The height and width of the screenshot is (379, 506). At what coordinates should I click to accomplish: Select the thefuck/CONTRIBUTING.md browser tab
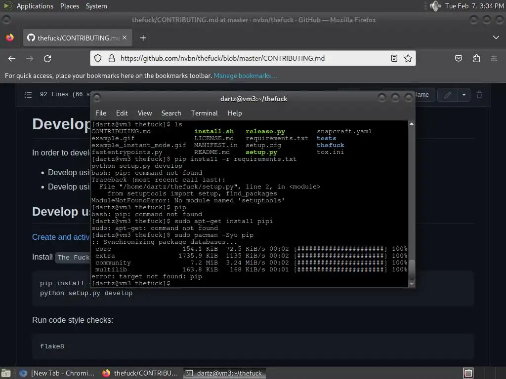78,38
